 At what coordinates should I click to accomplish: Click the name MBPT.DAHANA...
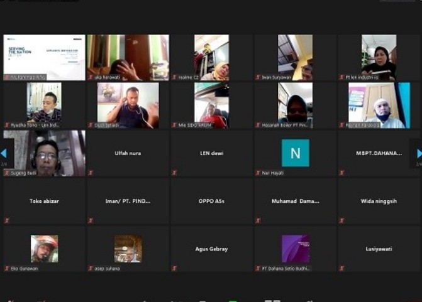pyautogui.click(x=379, y=153)
